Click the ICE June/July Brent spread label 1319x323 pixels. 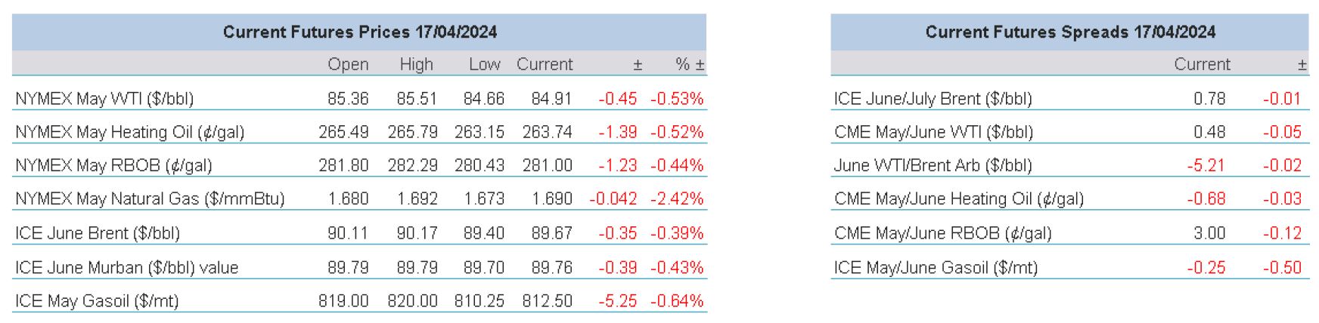933,99
